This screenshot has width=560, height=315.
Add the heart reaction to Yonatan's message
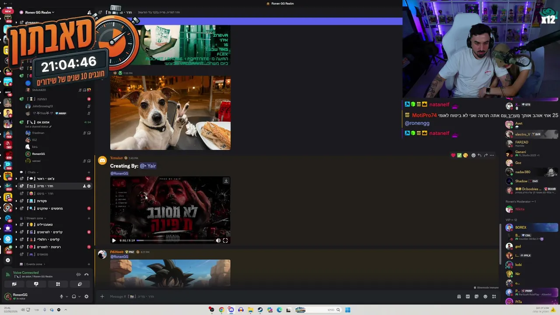coord(453,155)
